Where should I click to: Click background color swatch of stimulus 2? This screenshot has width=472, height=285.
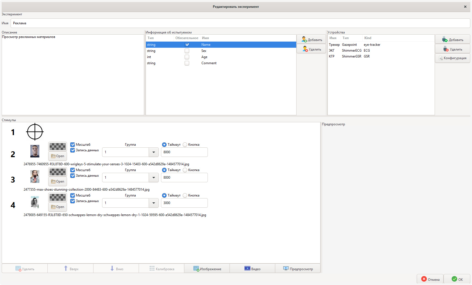click(x=57, y=146)
